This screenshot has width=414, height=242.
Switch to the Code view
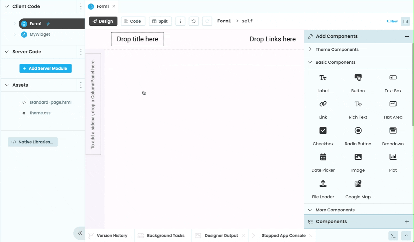pyautogui.click(x=133, y=21)
